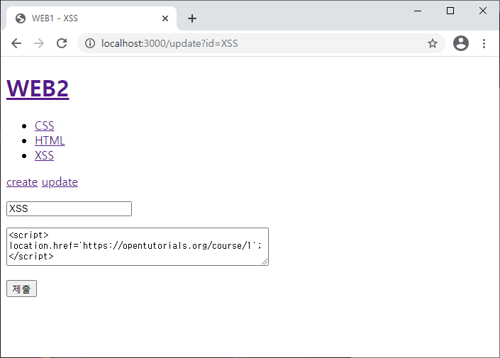Focus the title input containing XSS

click(x=69, y=209)
